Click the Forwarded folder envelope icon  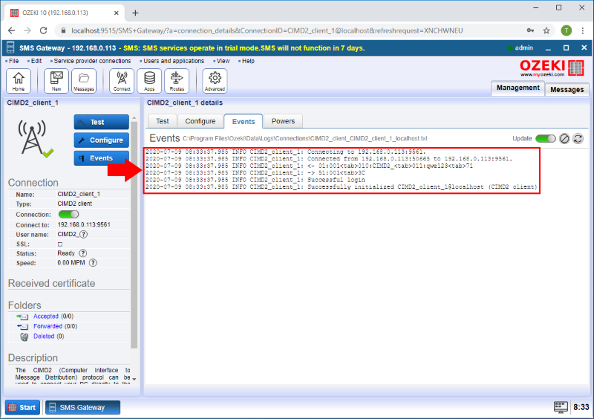(x=22, y=326)
